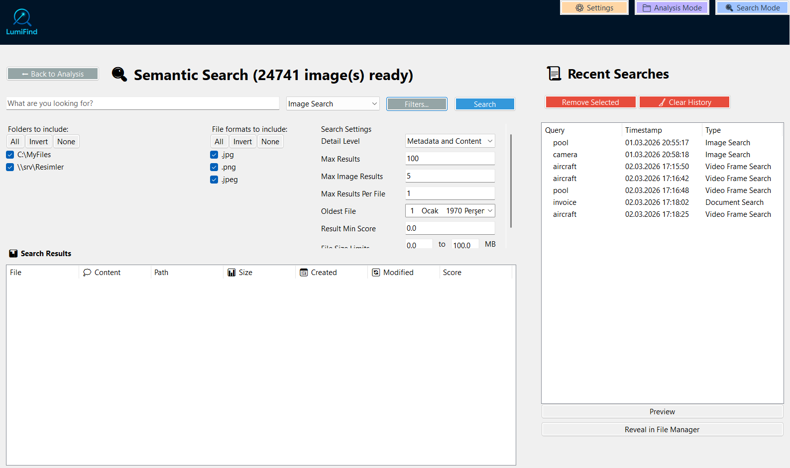
Task: Click the Max Image Results field
Action: (x=450, y=176)
